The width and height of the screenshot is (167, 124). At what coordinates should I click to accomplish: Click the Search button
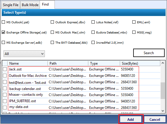149,53
